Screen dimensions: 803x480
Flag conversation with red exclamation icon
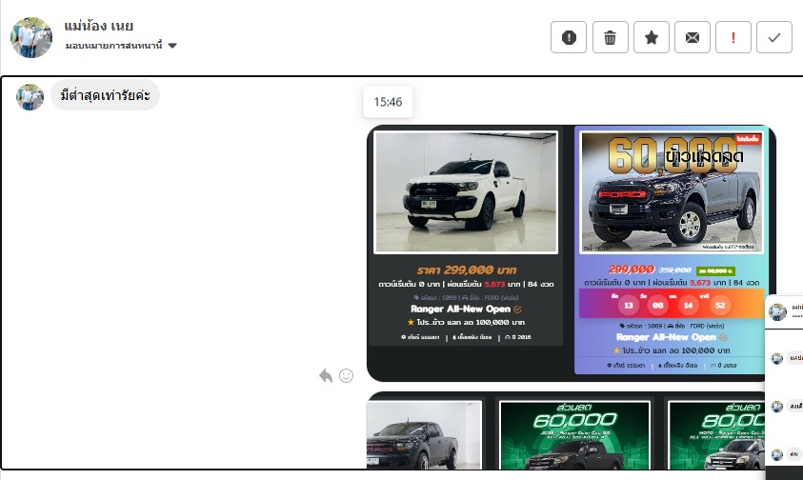pyautogui.click(x=733, y=37)
